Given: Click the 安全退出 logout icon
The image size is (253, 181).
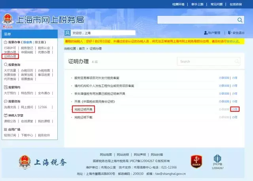Looking at the screenshot, I should click(x=230, y=33).
